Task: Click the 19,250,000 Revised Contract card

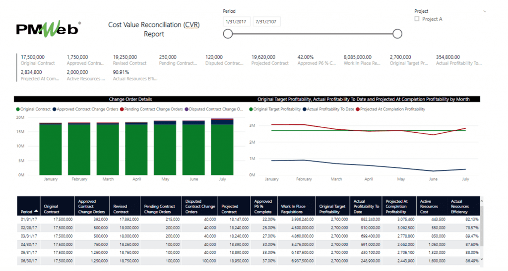Action: (x=129, y=60)
